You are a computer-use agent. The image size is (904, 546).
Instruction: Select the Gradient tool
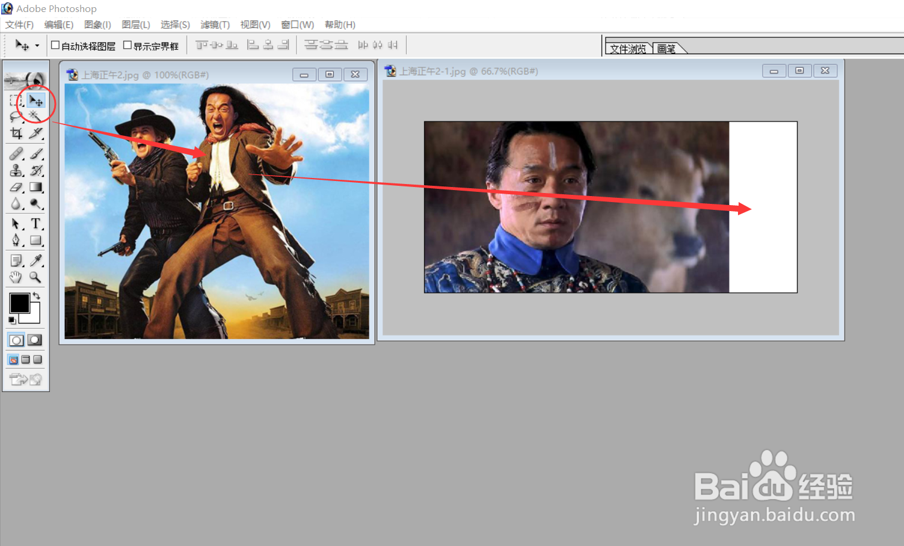[35, 188]
